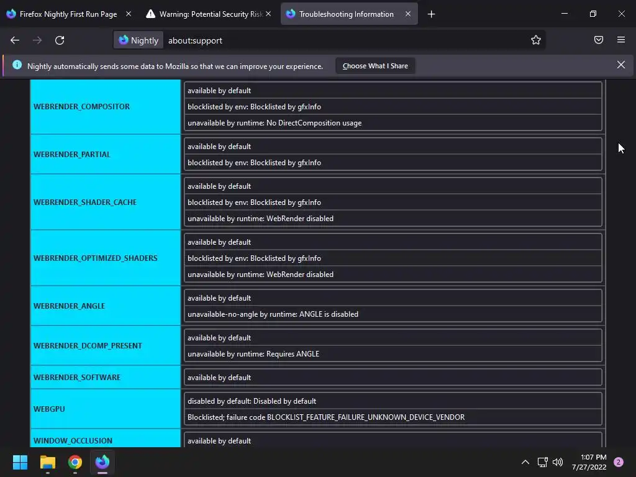Open the Windows Start menu
636x477 pixels.
coord(20,462)
